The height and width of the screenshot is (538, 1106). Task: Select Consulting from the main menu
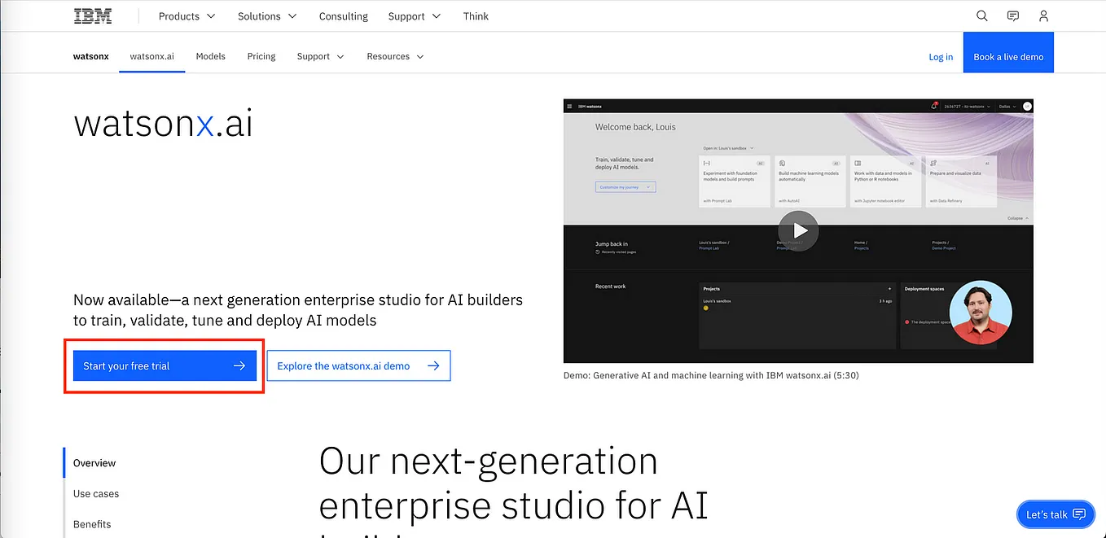(x=343, y=15)
